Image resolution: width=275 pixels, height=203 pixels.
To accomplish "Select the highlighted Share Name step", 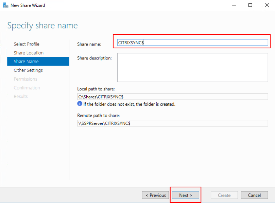I will (26, 62).
